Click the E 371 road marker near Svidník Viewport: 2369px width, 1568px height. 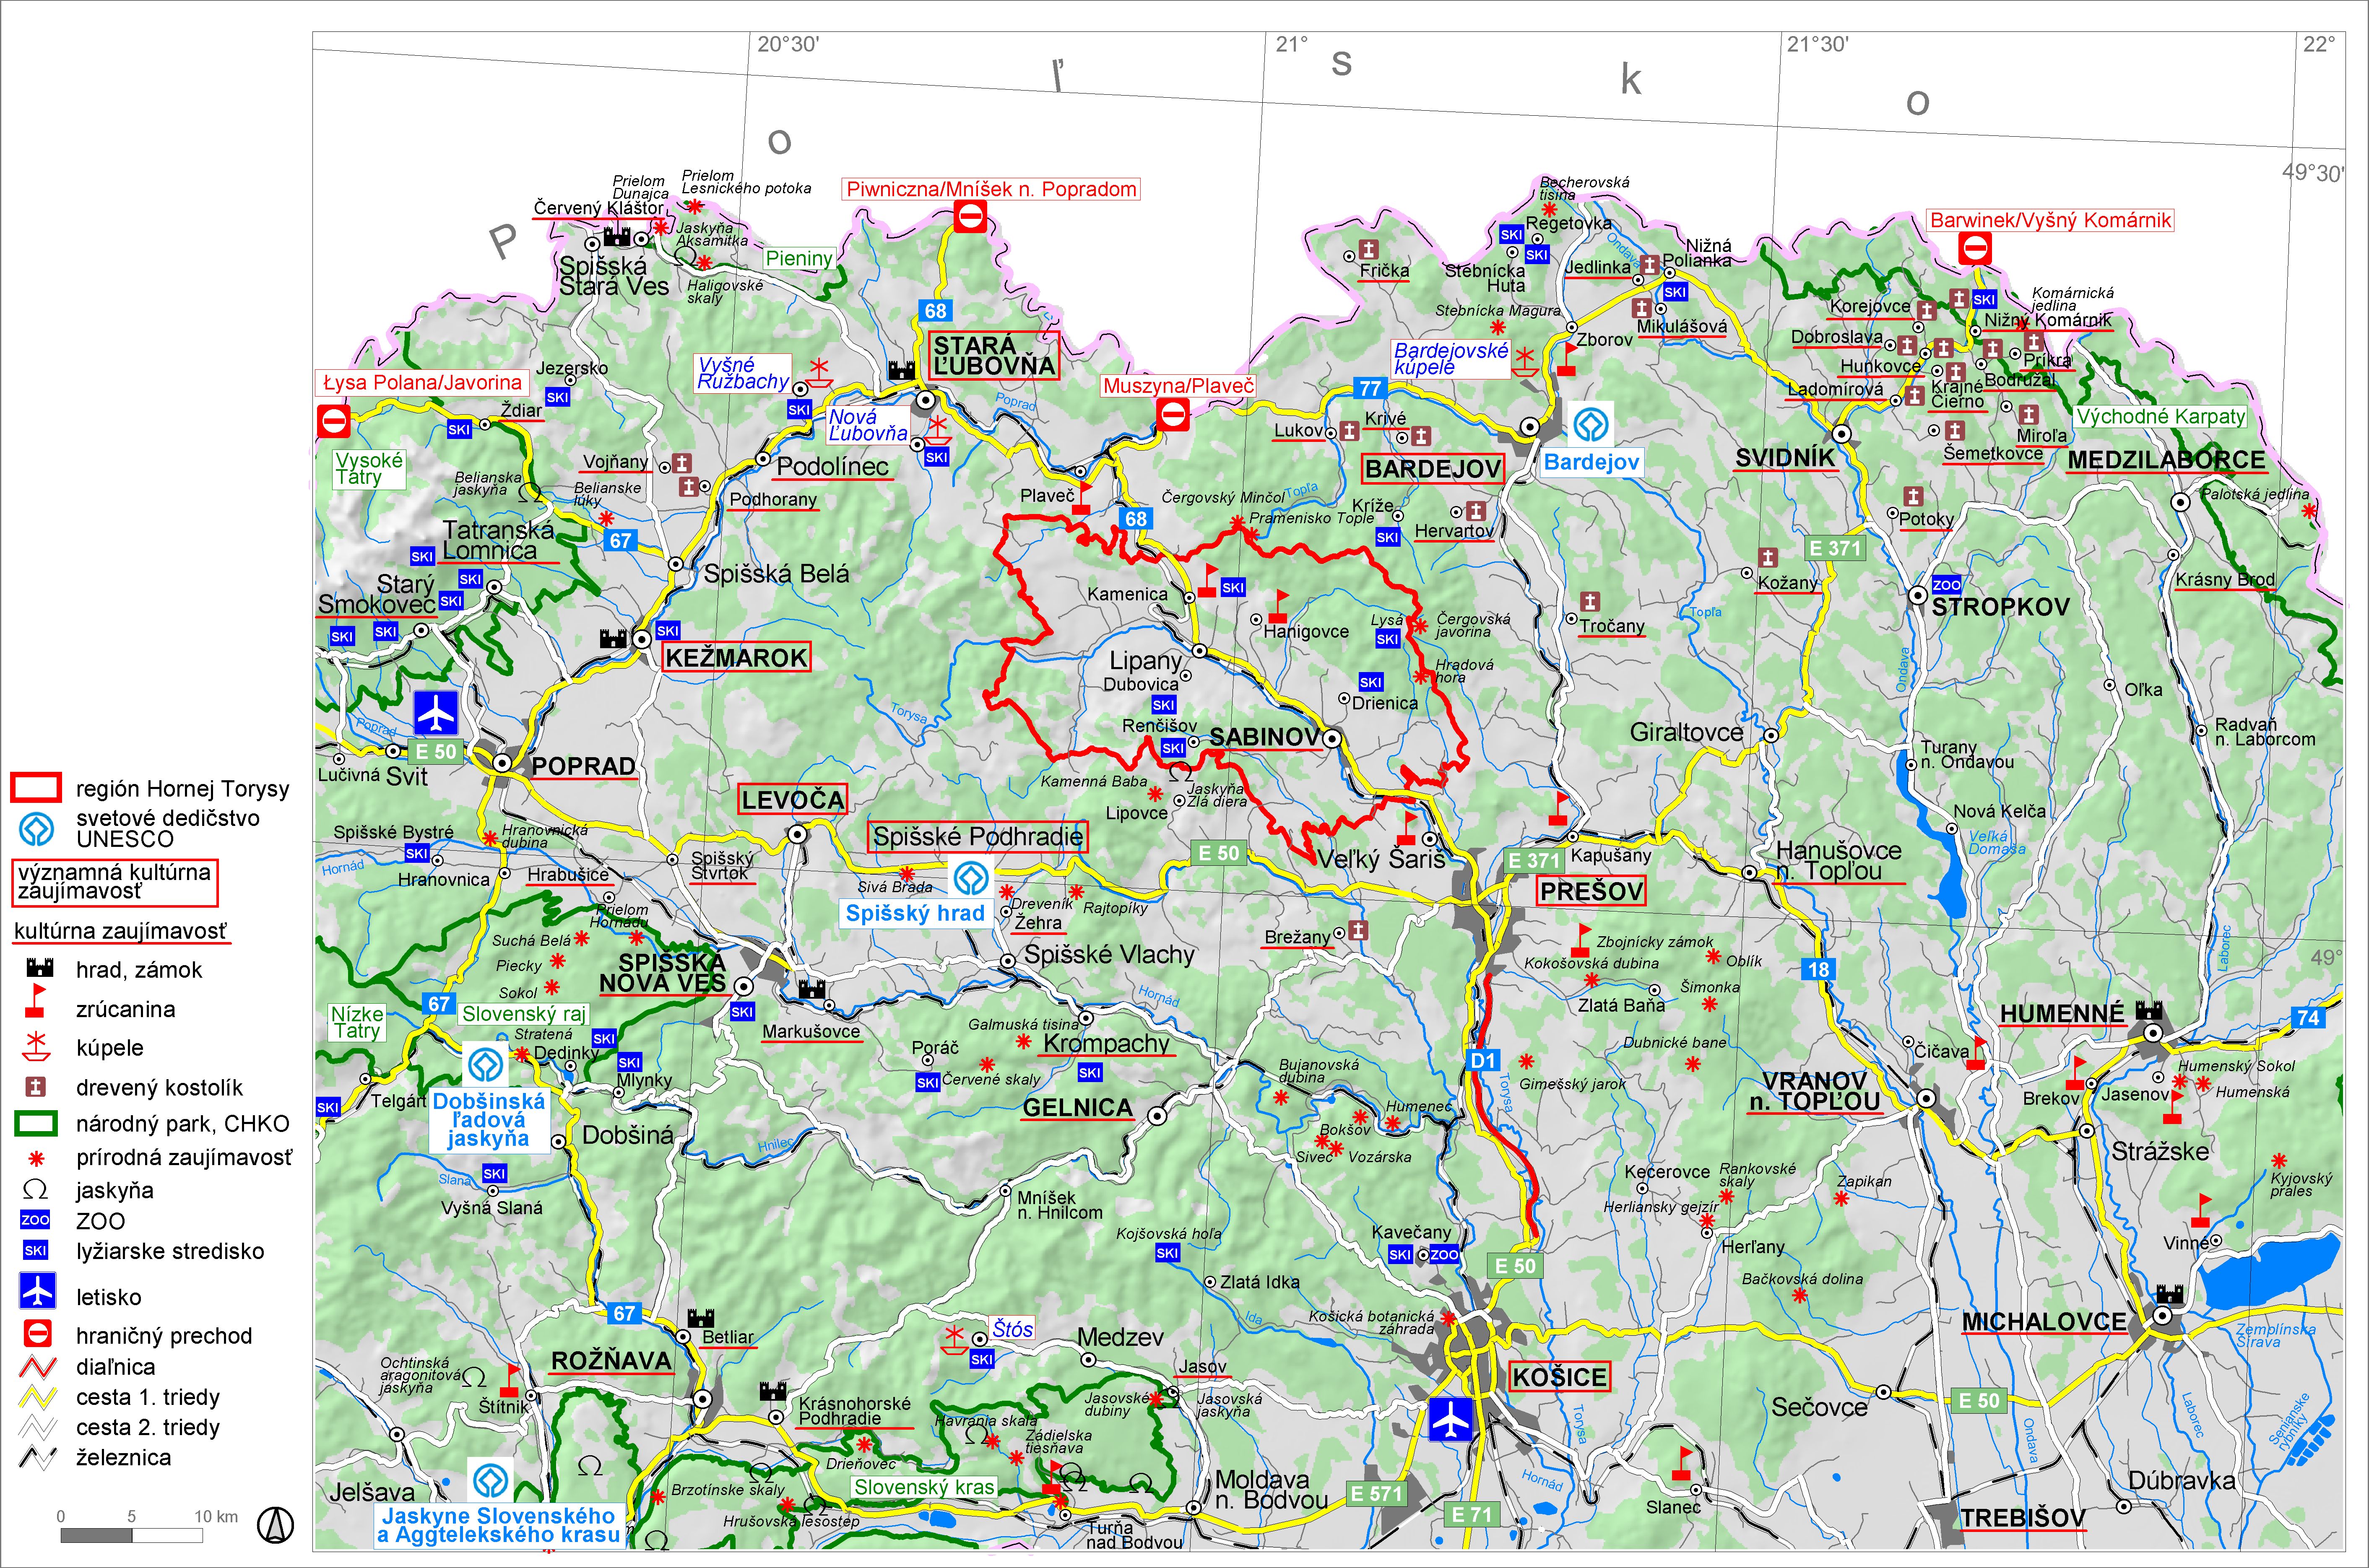pos(1835,548)
